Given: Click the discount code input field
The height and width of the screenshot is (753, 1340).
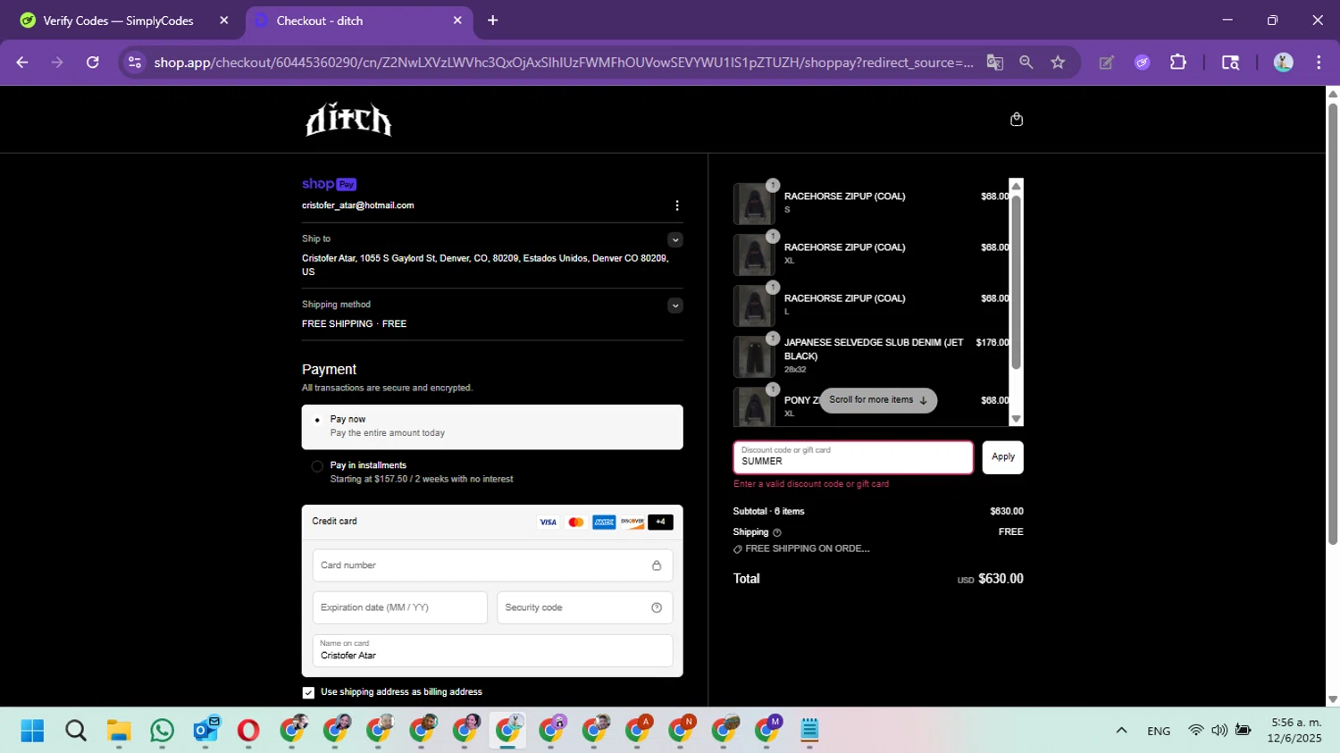Looking at the screenshot, I should tap(853, 457).
